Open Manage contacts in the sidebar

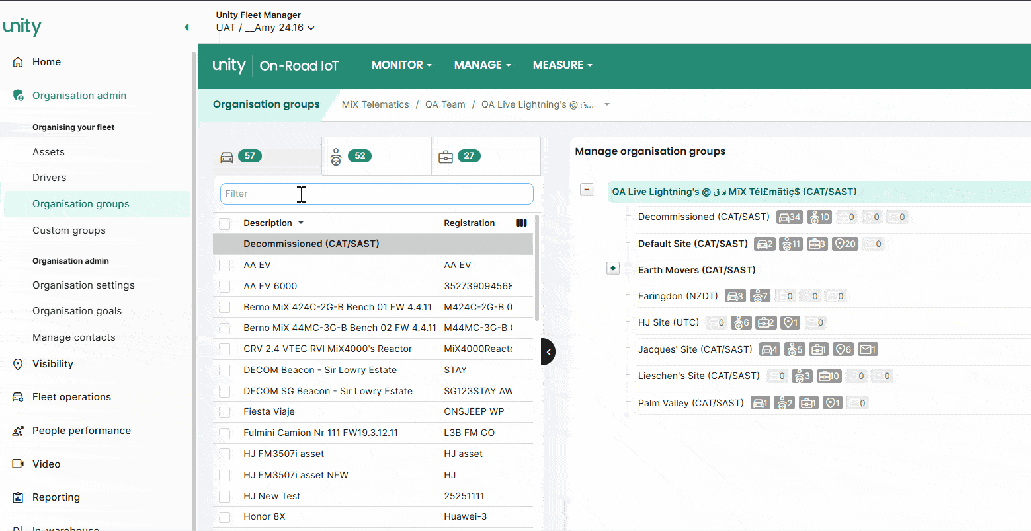[x=74, y=337]
